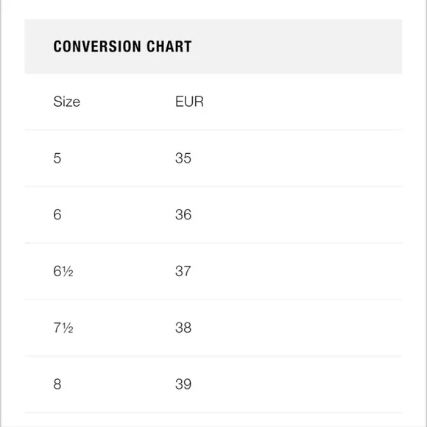Click the gray Conversion Chart header bar
This screenshot has height=427, width=427.
(x=213, y=46)
